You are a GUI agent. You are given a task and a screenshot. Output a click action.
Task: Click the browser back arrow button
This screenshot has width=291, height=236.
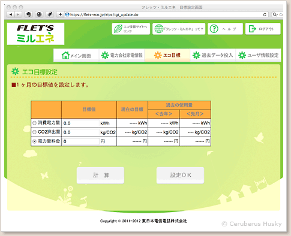[x=11, y=14]
